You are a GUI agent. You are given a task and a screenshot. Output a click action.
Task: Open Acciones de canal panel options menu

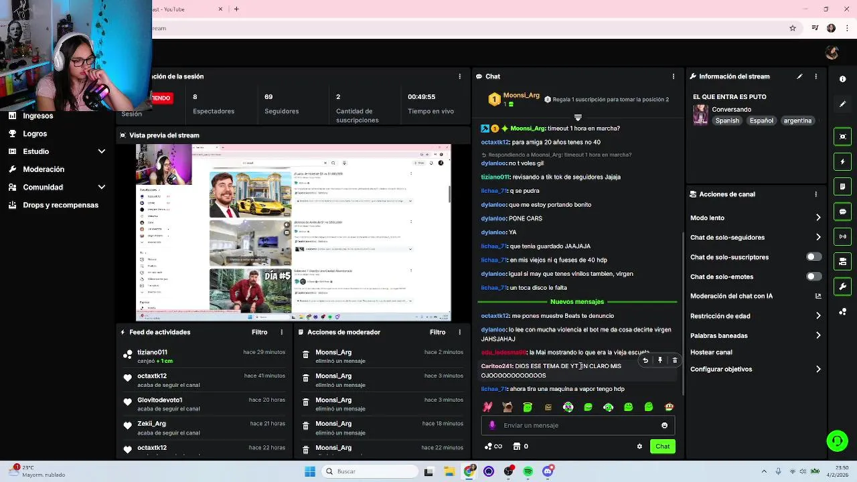tap(815, 194)
